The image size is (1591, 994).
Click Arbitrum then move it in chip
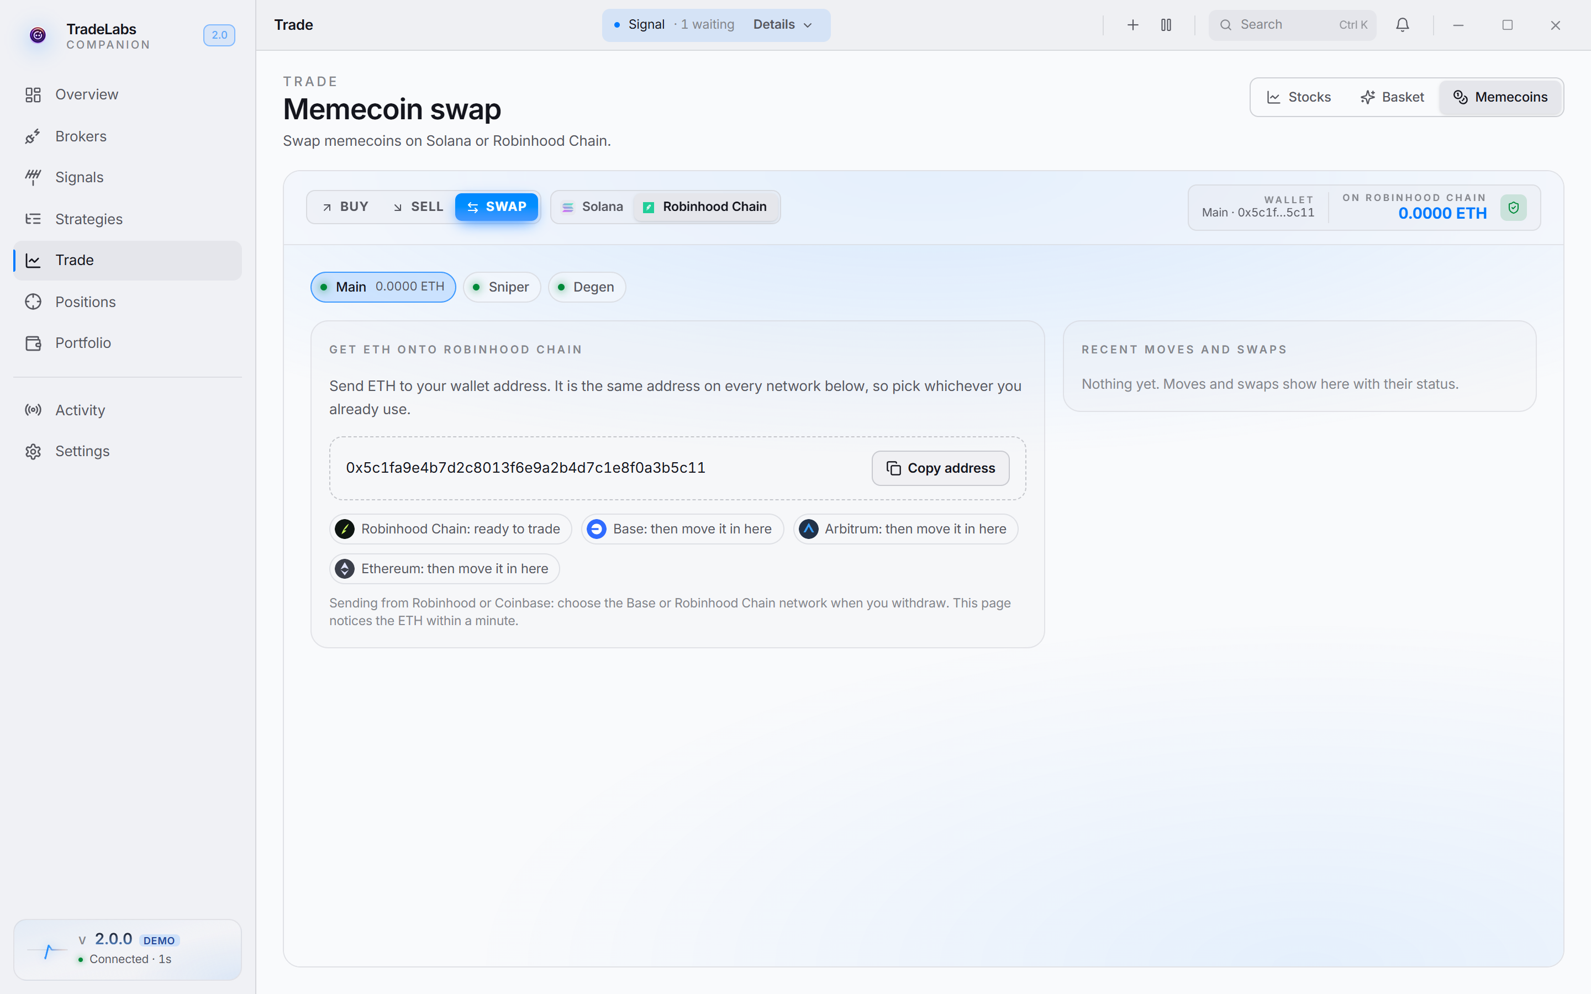pos(905,529)
